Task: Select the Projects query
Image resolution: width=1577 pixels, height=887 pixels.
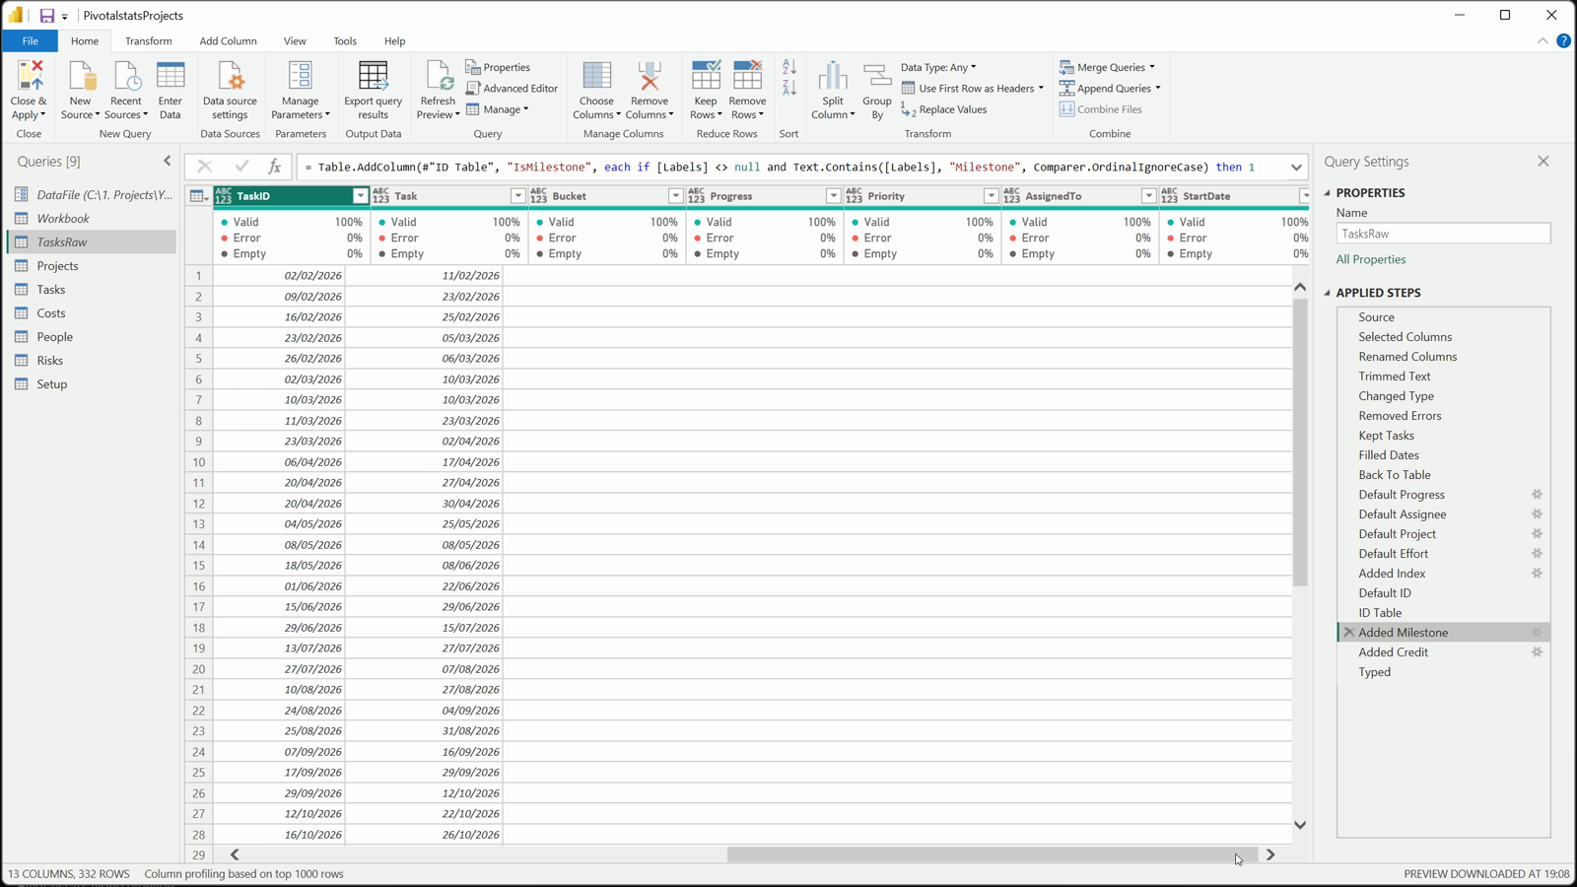Action: pyautogui.click(x=57, y=266)
